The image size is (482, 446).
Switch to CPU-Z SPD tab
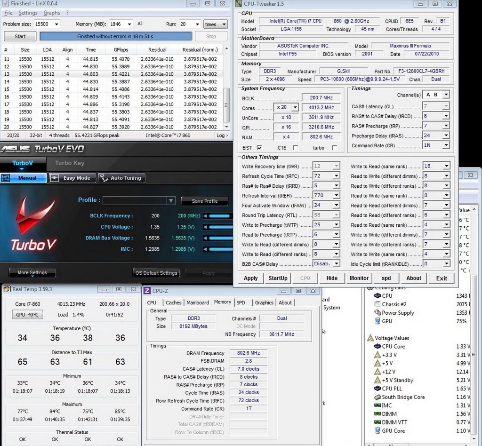[241, 303]
